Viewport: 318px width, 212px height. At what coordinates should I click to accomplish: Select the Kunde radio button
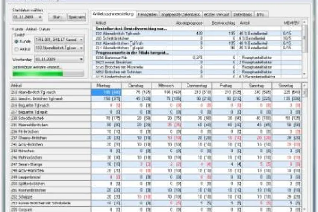(x=16, y=42)
